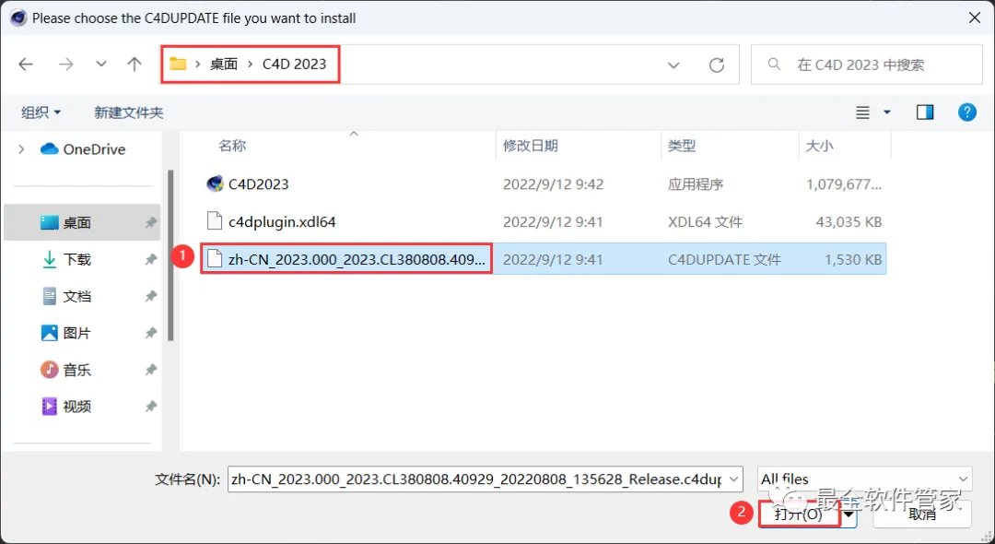Go back with the left arrow
This screenshot has width=995, height=544.
(26, 65)
